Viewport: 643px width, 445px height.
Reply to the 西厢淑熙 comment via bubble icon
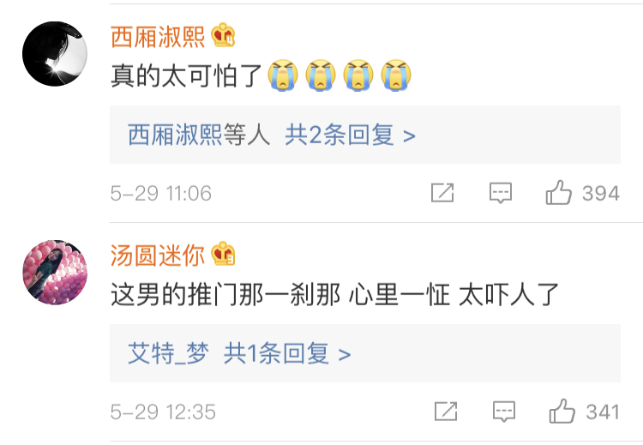[x=501, y=193]
